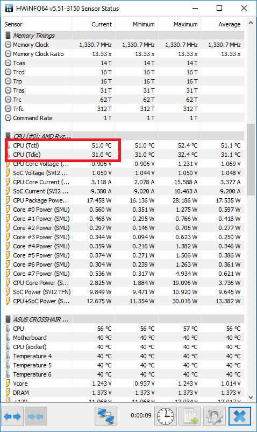Click the SoC Power lightning icon

[x=8, y=292]
